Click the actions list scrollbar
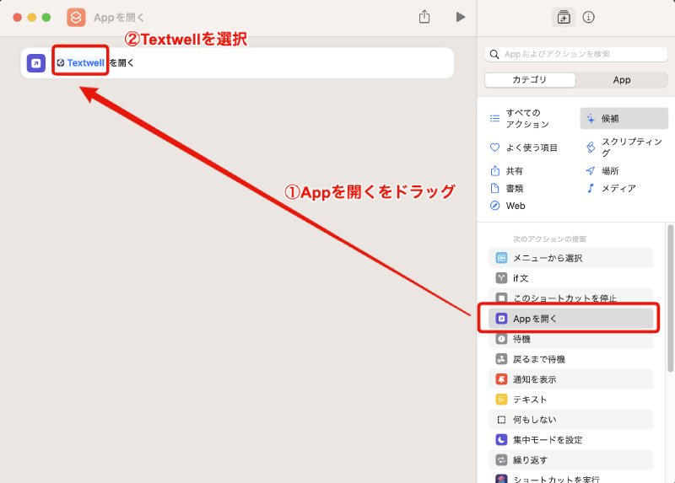 (670, 298)
